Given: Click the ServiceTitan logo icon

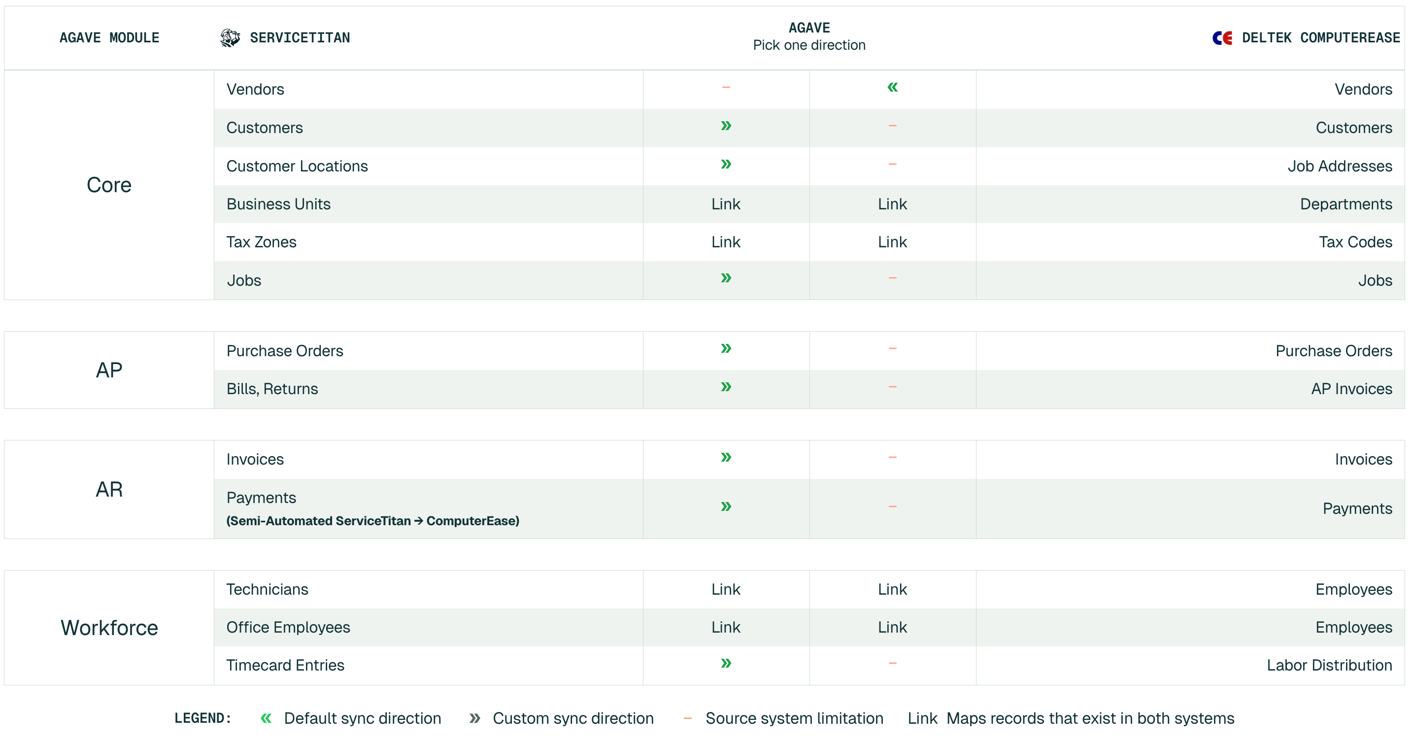Looking at the screenshot, I should (x=230, y=38).
